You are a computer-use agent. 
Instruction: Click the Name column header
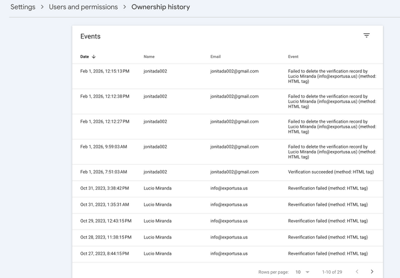point(149,57)
